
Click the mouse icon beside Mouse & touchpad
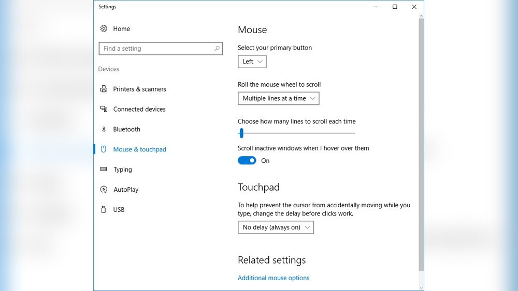click(x=104, y=149)
